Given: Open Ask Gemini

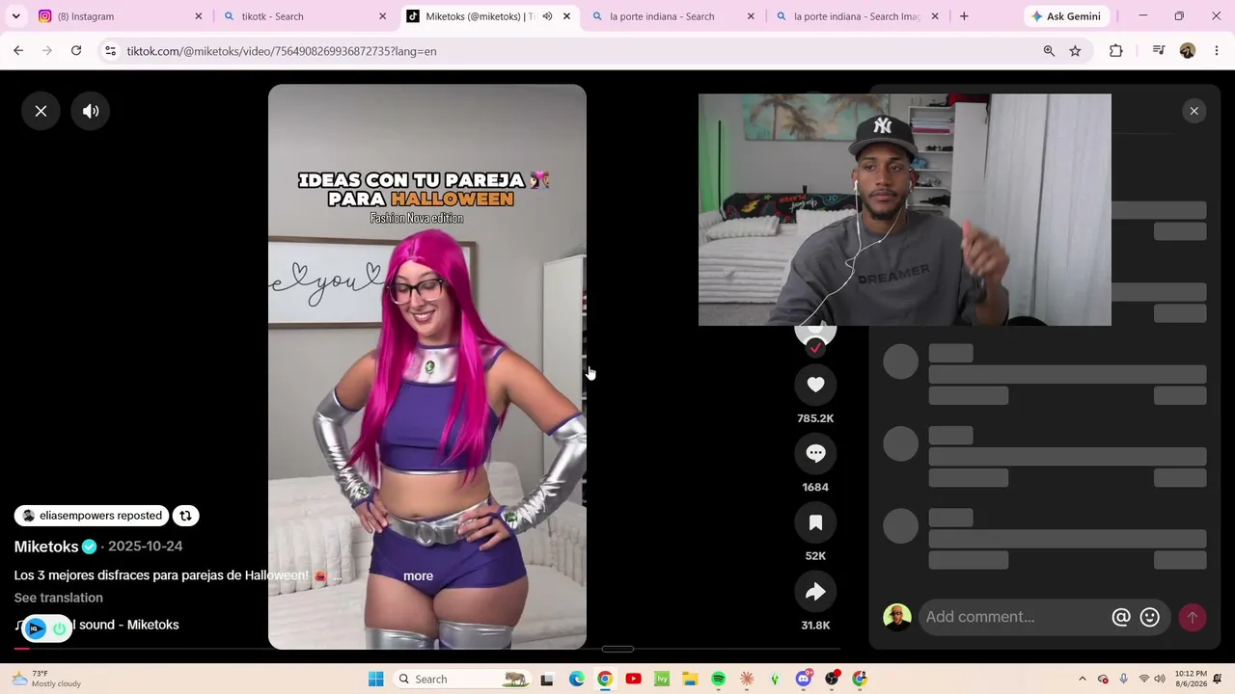Looking at the screenshot, I should coord(1066,16).
